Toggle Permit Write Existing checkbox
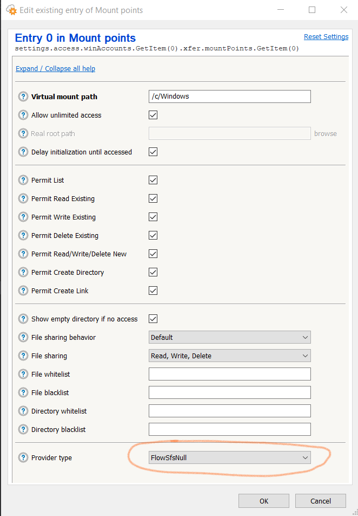 [x=153, y=217]
